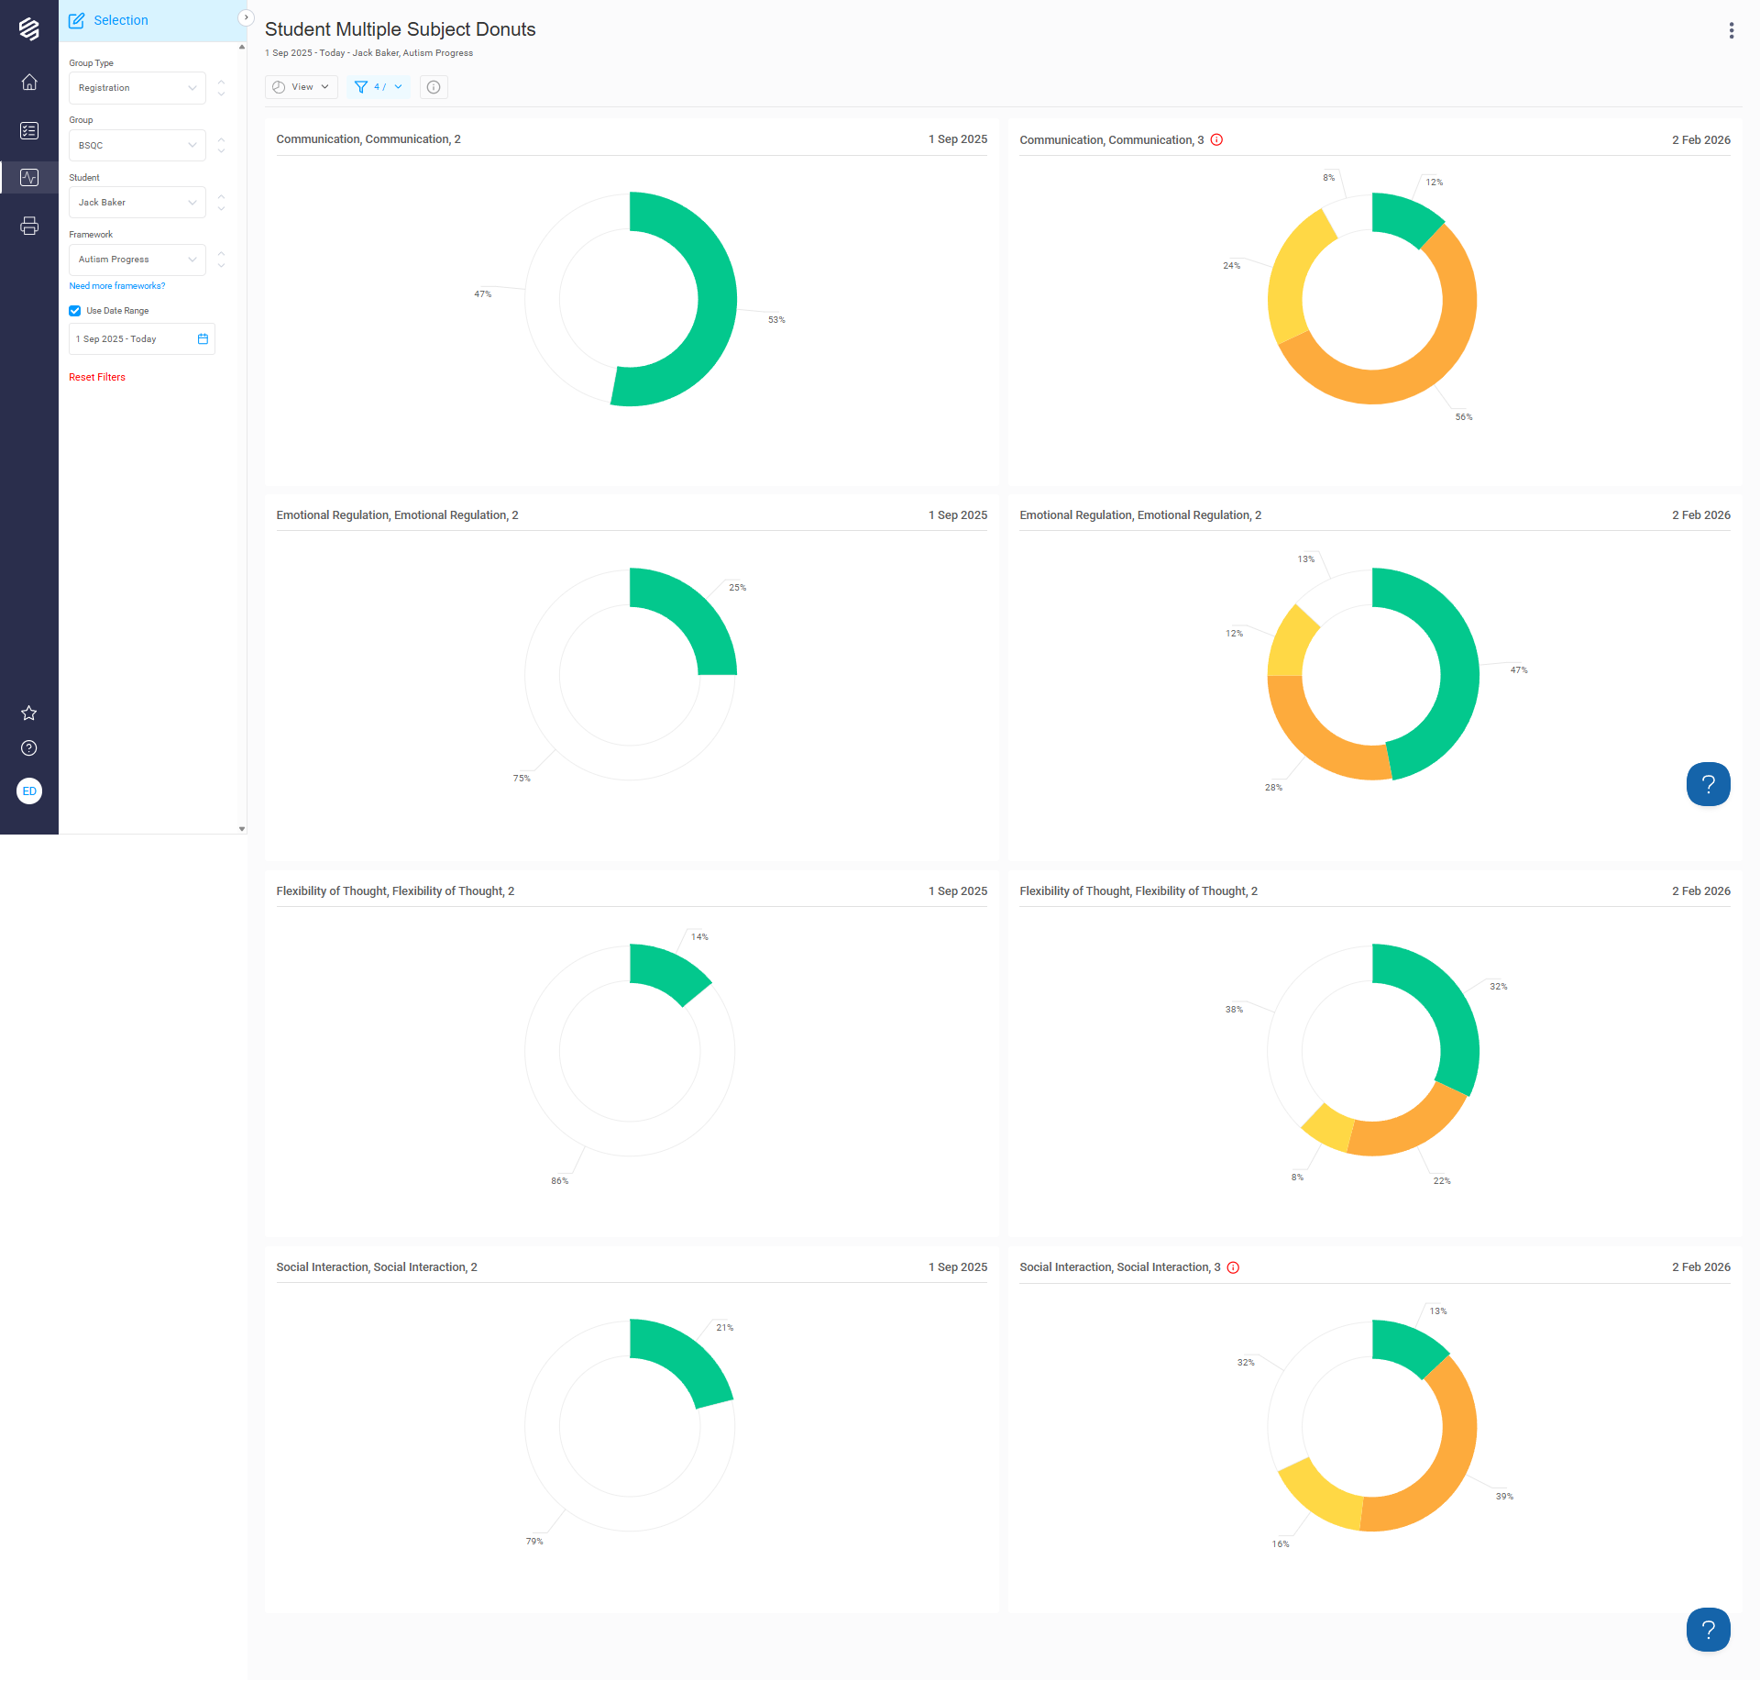Open the Framework Autism Progress dropdown
This screenshot has height=1681, width=1760.
[x=137, y=260]
